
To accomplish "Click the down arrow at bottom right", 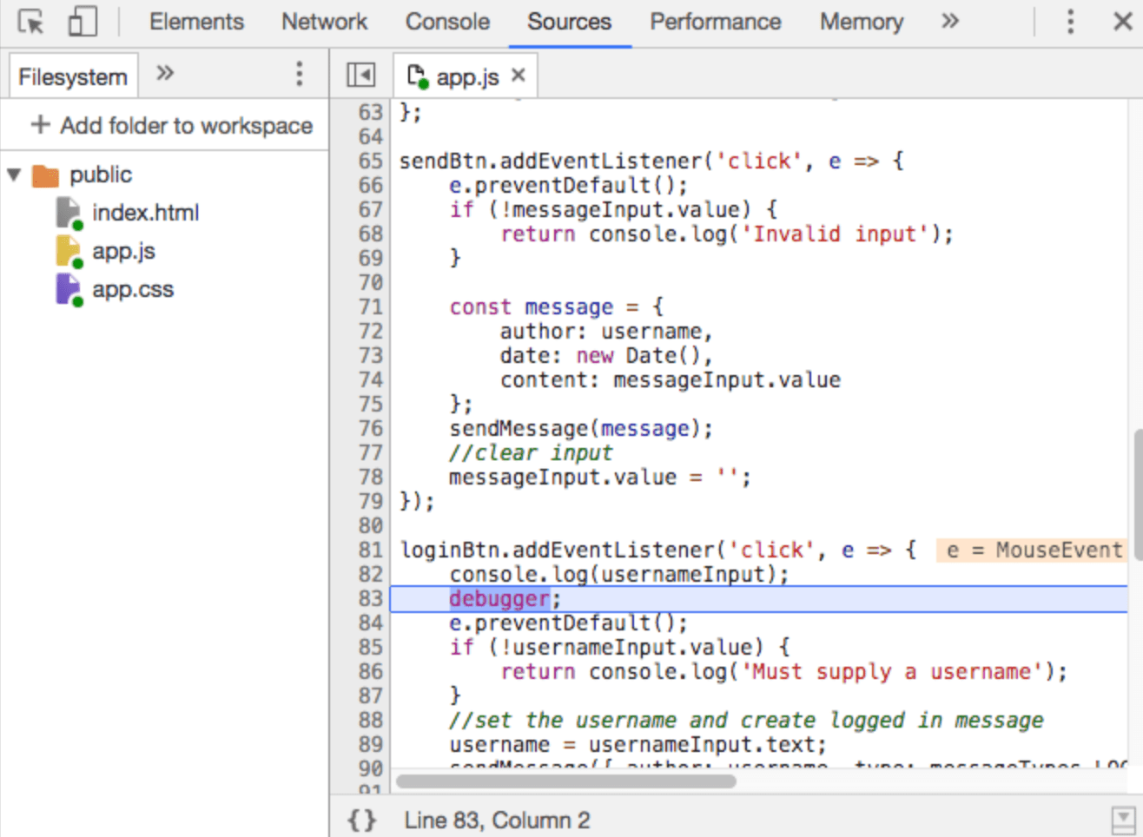I will point(1124,818).
